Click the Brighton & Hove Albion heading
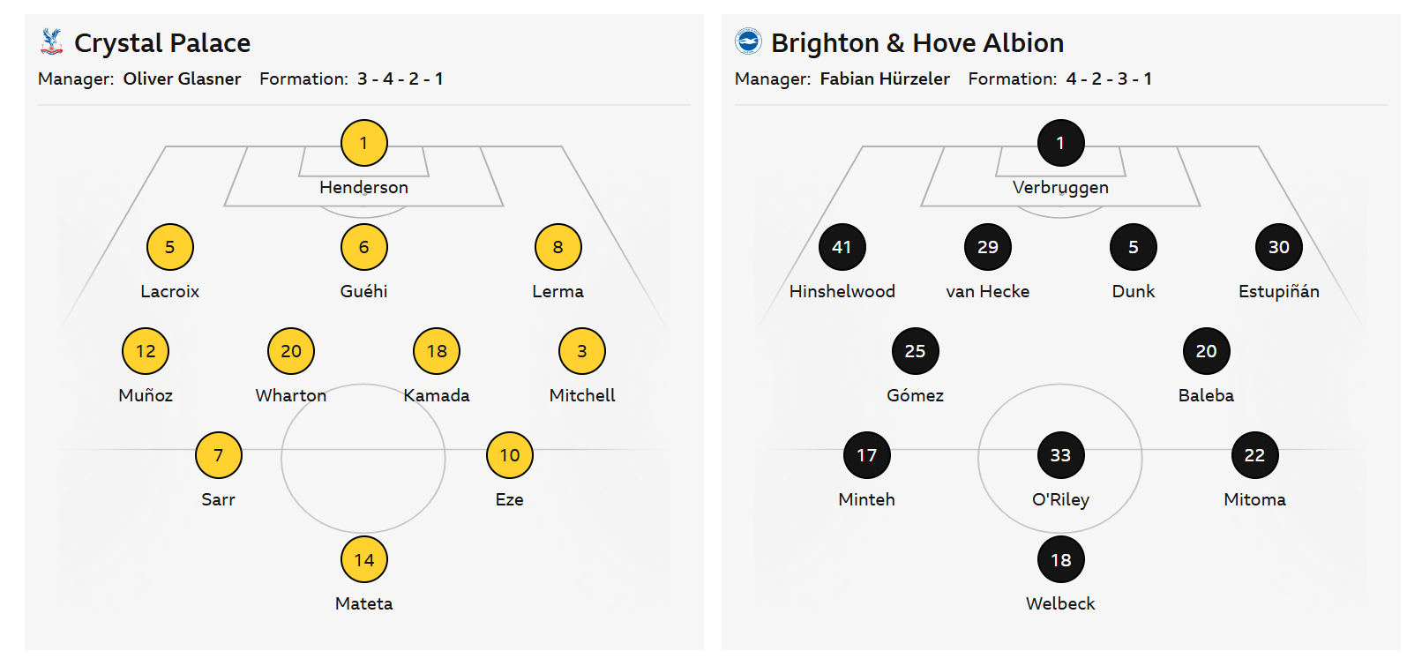This screenshot has width=1422, height=666. click(917, 42)
